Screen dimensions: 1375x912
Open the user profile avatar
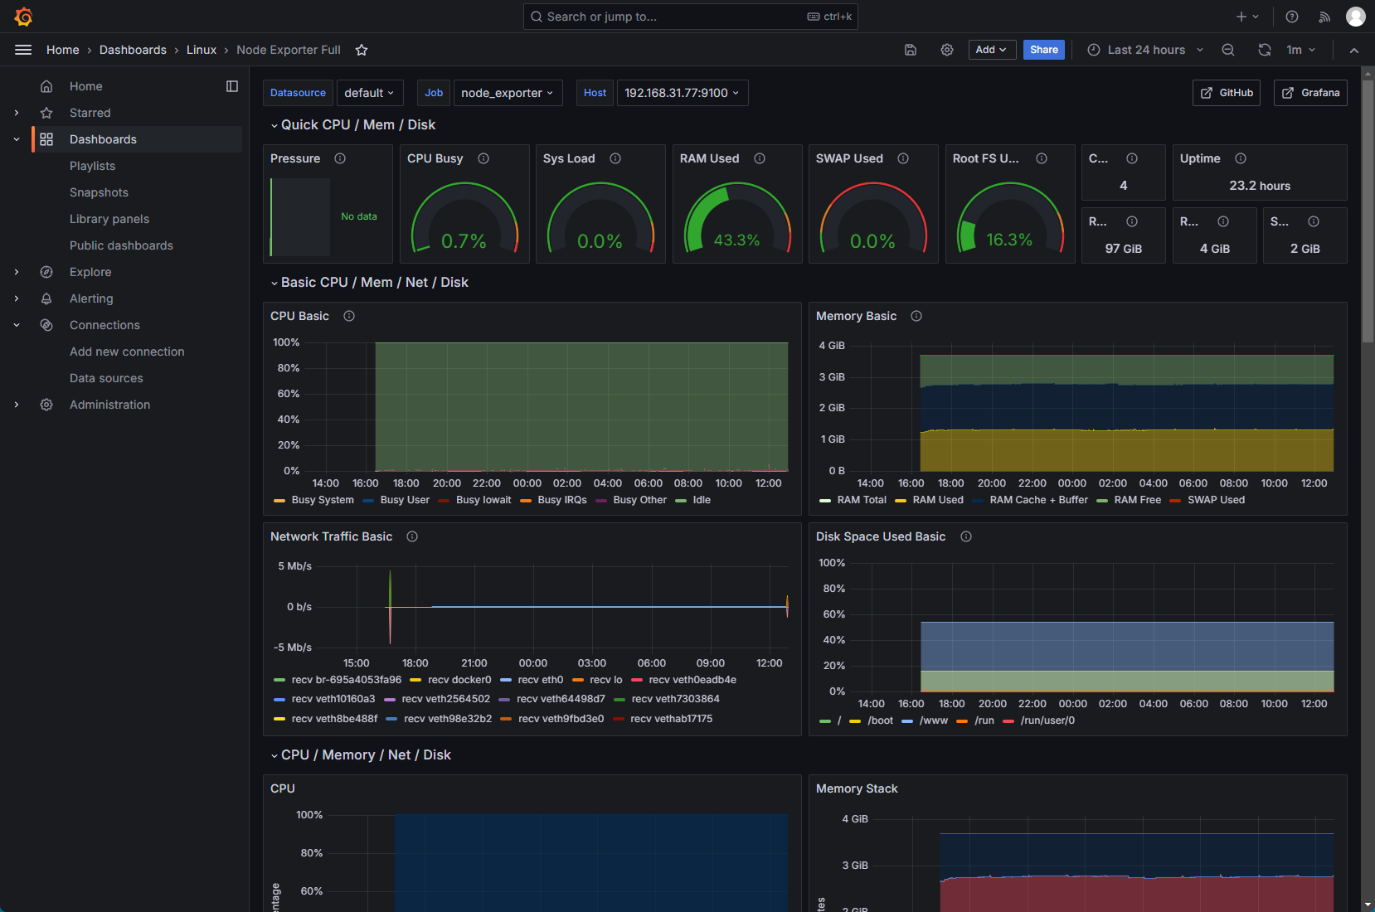coord(1356,17)
